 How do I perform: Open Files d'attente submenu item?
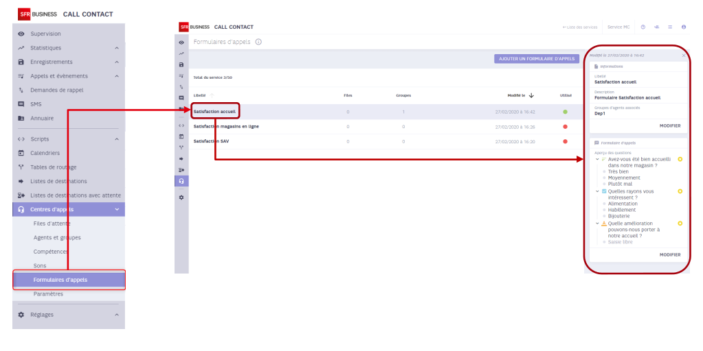pos(52,223)
